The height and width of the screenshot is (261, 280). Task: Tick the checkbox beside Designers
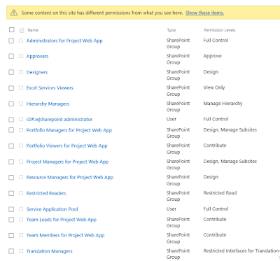point(11,72)
